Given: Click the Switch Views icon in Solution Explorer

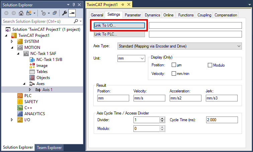Looking at the screenshot, I should tap(29, 13).
